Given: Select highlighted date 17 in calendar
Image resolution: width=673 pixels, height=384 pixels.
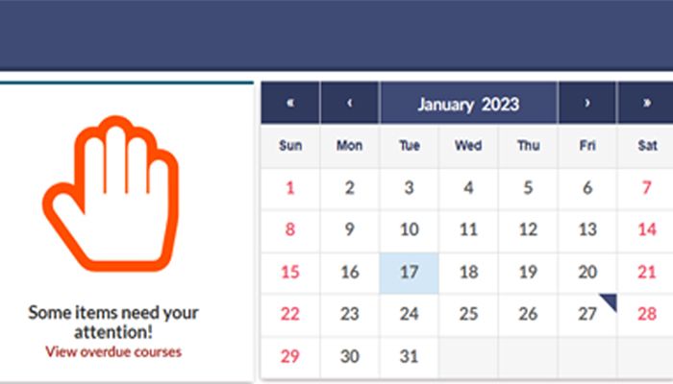Looking at the screenshot, I should (409, 272).
